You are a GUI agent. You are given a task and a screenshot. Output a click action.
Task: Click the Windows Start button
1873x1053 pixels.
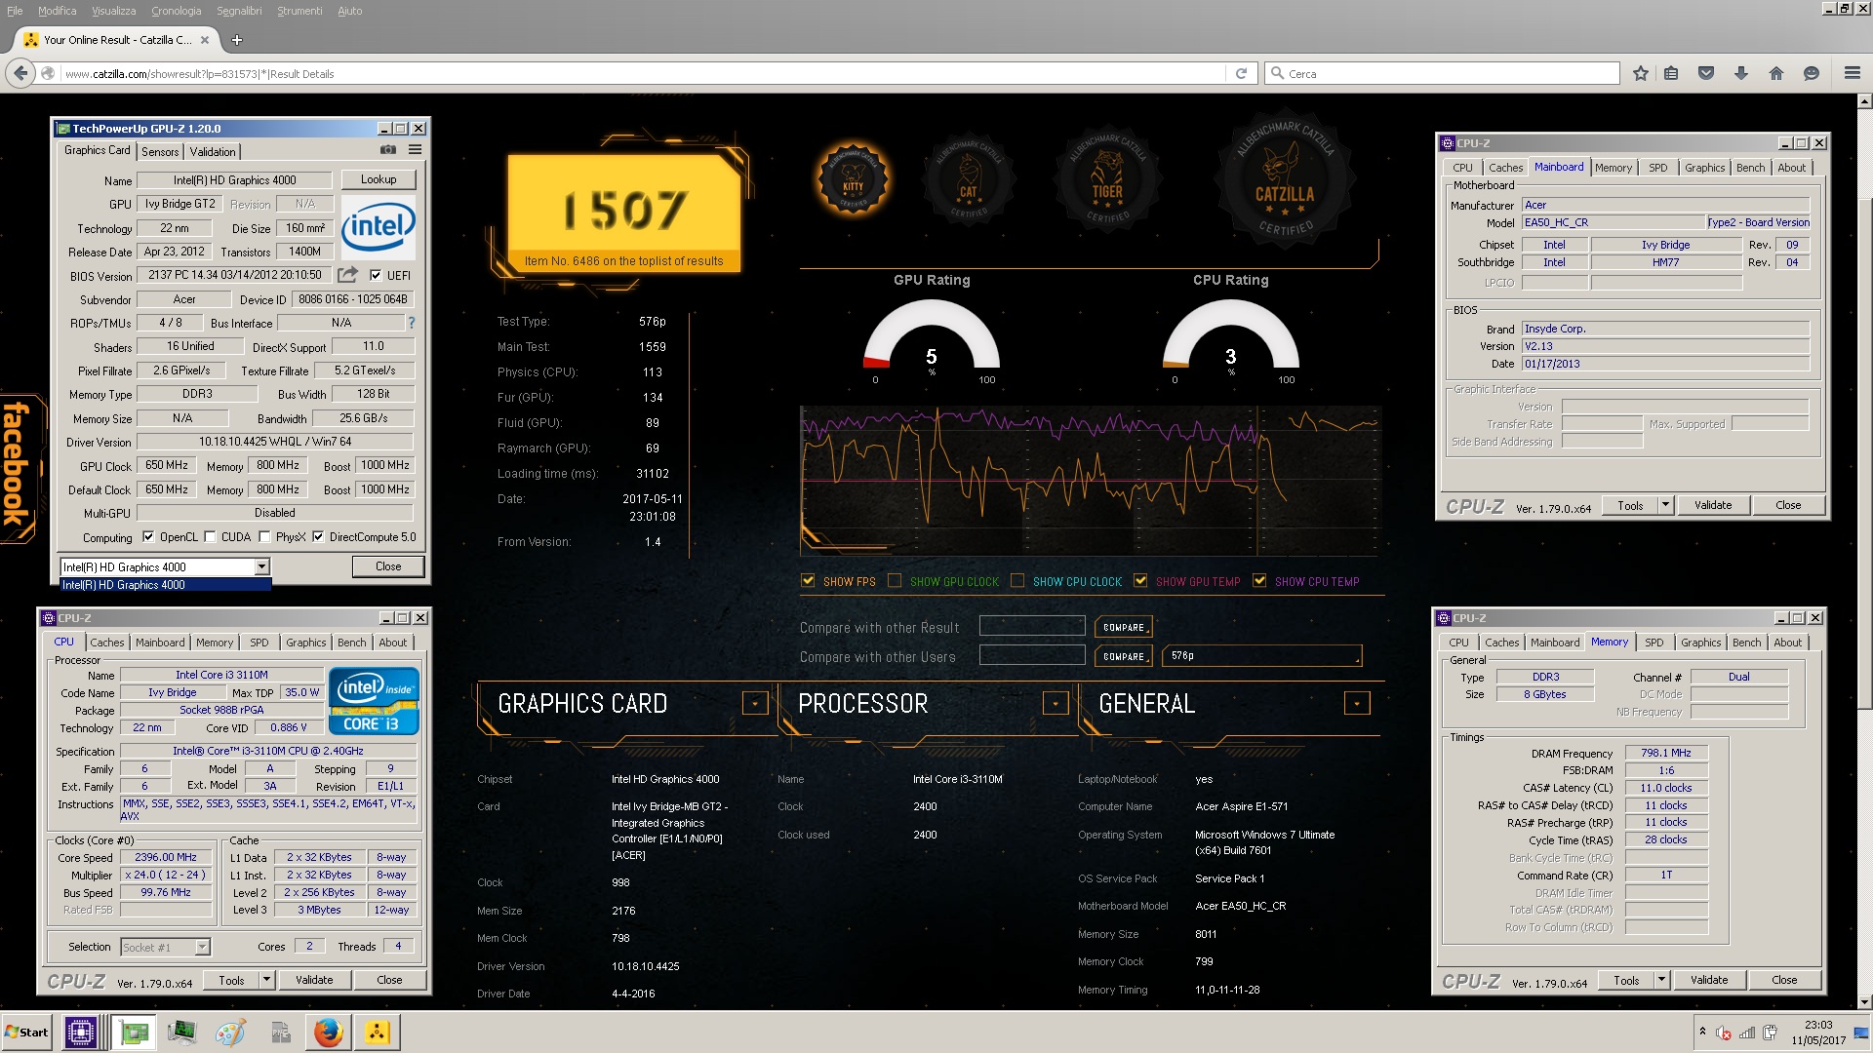coord(27,1032)
